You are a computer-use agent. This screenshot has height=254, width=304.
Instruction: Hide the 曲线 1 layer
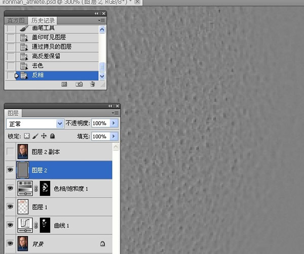[x=10, y=225]
